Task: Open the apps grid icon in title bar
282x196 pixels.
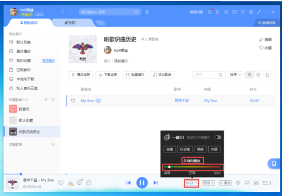Action: click(226, 12)
